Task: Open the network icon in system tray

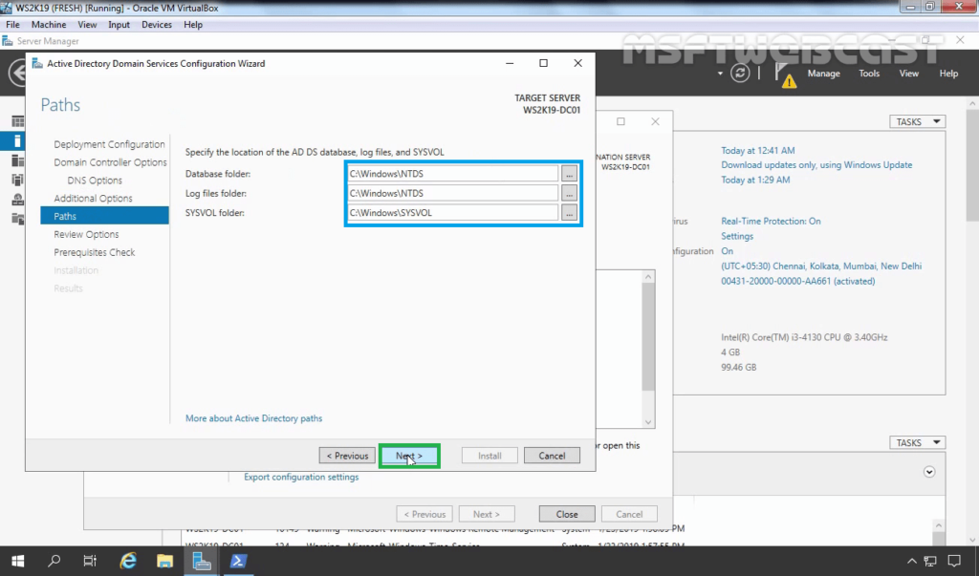Action: point(930,561)
